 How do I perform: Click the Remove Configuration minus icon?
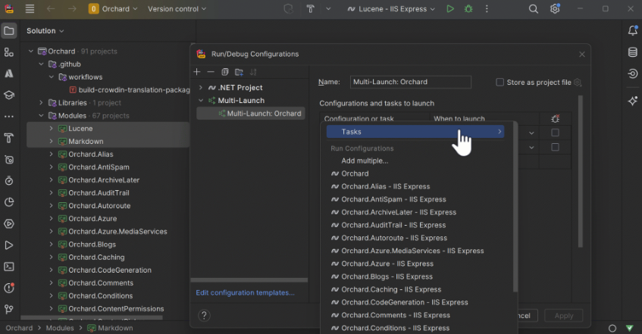pyautogui.click(x=211, y=72)
